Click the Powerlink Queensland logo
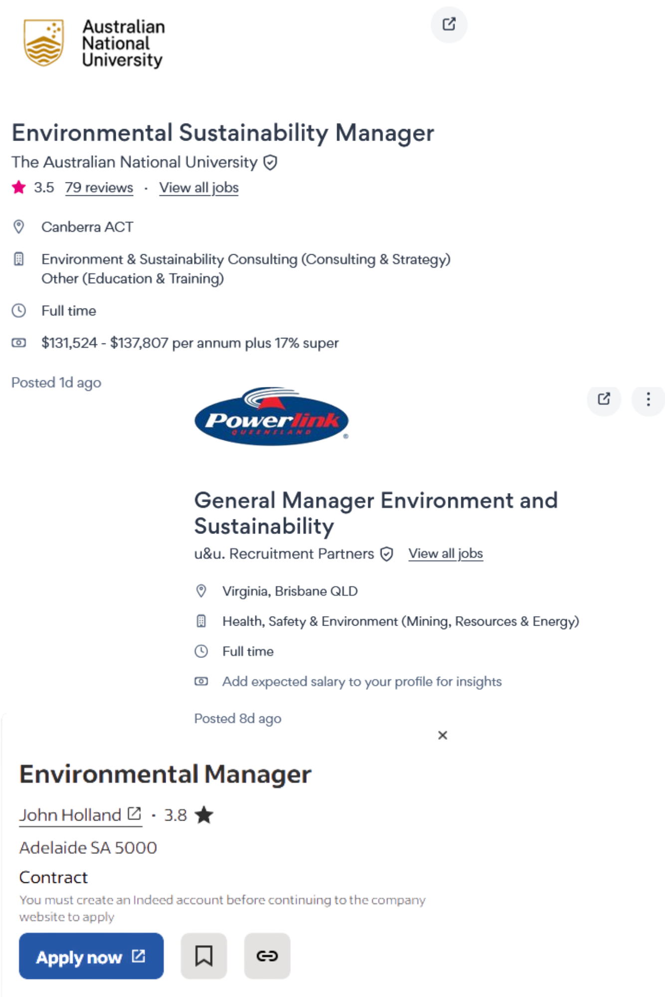 click(272, 416)
